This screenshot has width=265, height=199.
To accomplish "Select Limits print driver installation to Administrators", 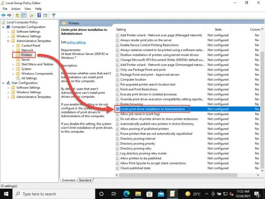I will point(187,109).
